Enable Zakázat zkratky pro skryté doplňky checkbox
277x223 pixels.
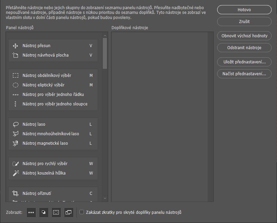82,212
